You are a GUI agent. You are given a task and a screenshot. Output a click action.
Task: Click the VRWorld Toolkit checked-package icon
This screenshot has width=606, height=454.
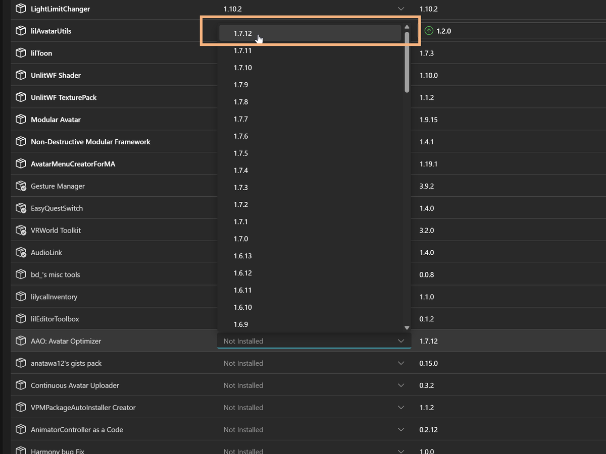coord(21,231)
